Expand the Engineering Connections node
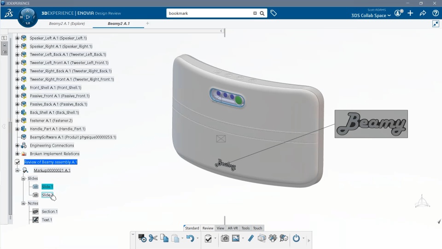Viewport: 442px width, 249px height. (17, 145)
